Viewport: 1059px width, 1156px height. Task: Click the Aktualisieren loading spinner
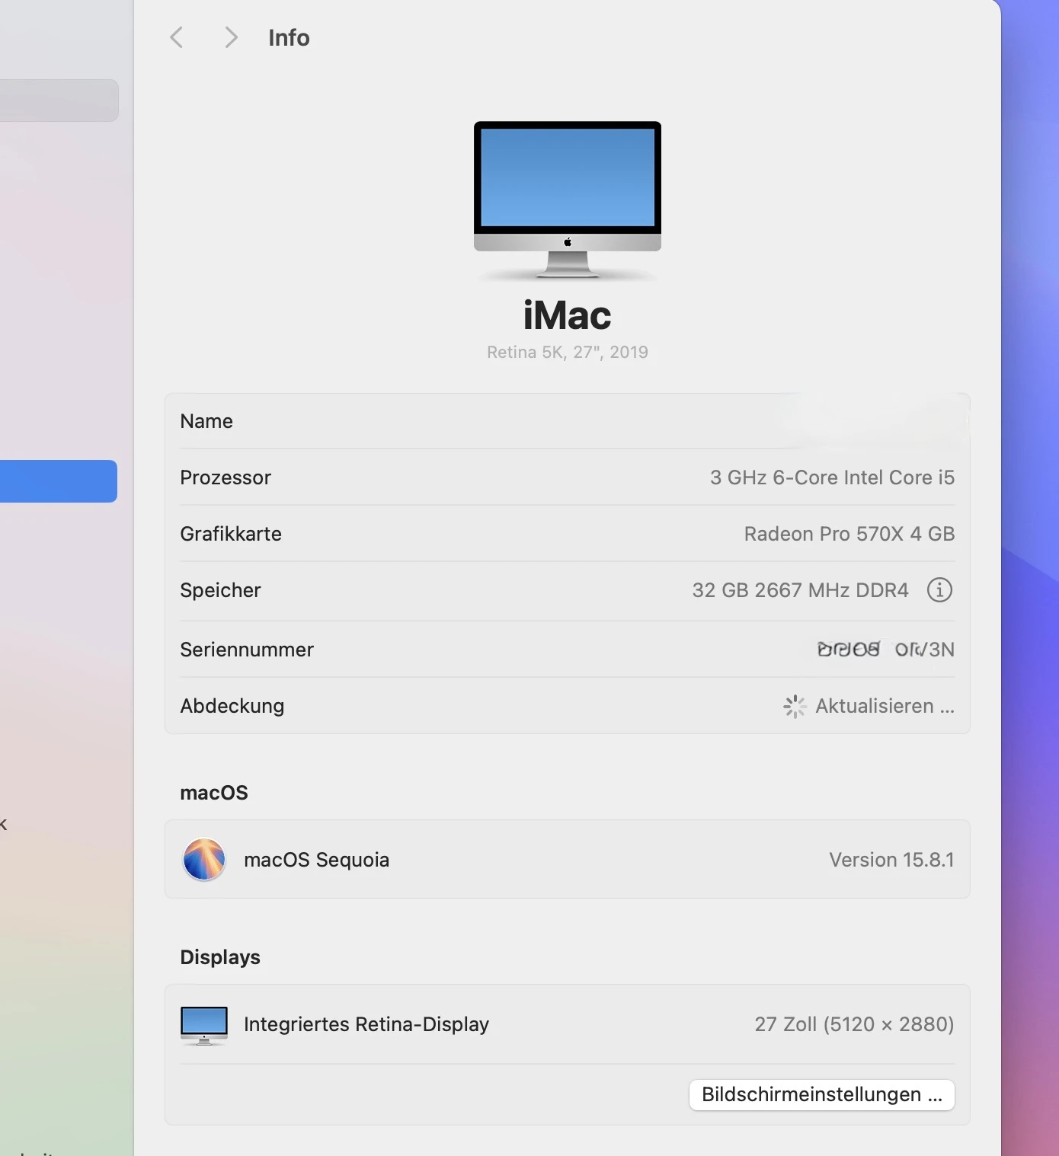tap(795, 706)
